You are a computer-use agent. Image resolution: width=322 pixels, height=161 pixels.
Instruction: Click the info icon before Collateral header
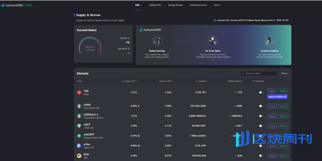tap(253, 81)
